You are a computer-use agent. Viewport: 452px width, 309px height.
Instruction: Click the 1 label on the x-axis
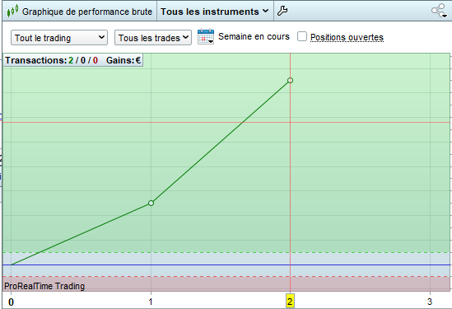coord(151,302)
